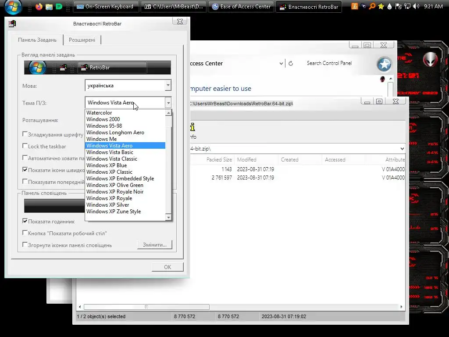
Task: Click the orange tray icon
Action: [x=354, y=6]
